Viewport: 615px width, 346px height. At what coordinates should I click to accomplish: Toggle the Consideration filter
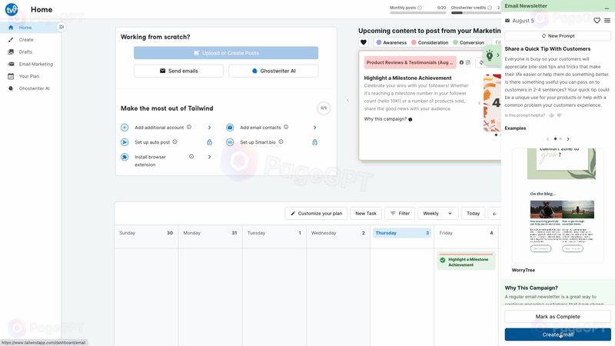(x=430, y=42)
